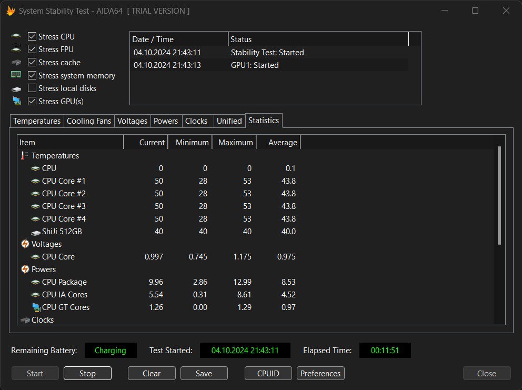This screenshot has height=390, width=522.
Task: Uncheck the Stress CPU checkbox
Action: pyautogui.click(x=32, y=36)
